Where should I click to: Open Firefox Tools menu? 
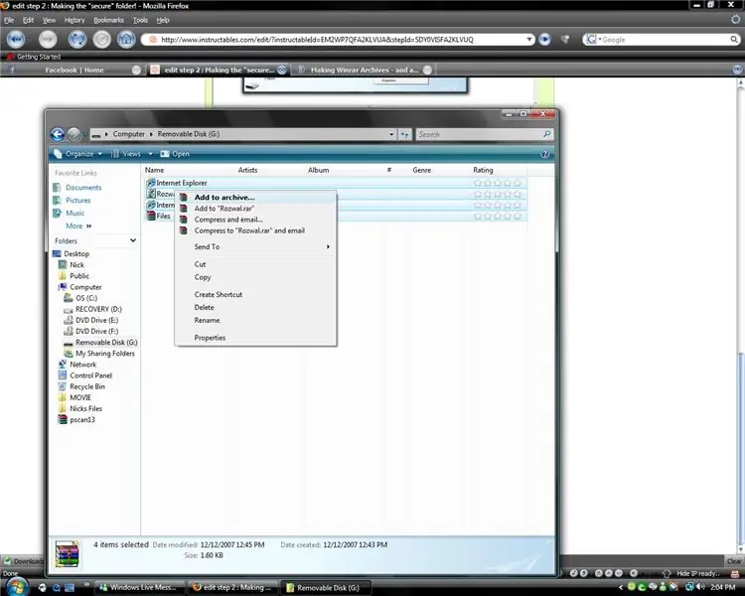click(x=140, y=20)
